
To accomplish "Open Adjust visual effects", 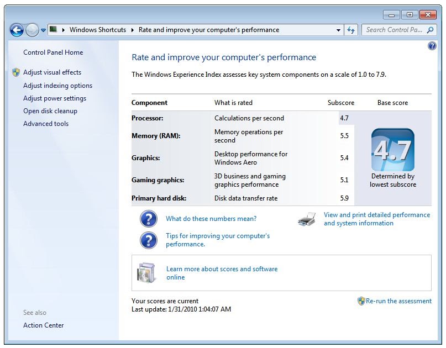I will point(51,72).
